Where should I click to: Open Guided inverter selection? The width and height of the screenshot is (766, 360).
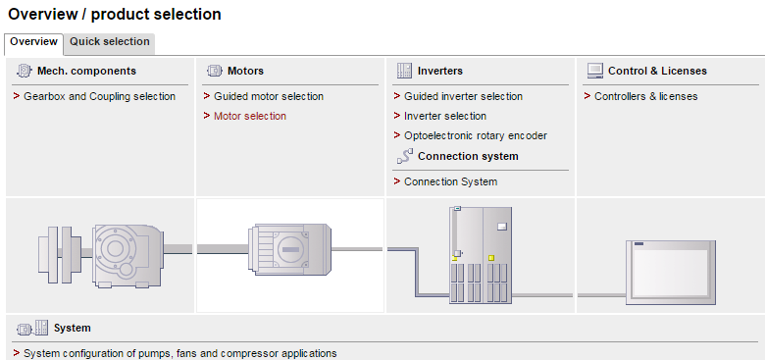(463, 97)
